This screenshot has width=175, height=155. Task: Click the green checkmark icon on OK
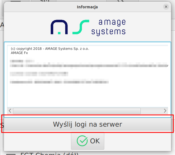tap(82, 141)
